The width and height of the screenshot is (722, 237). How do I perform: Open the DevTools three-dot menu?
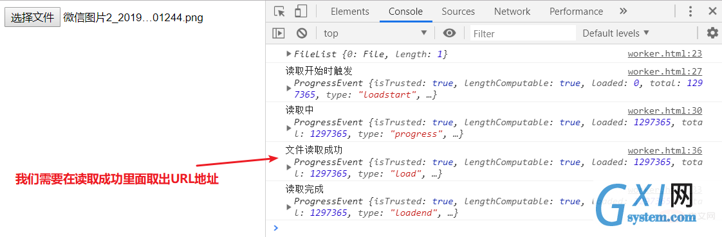(x=690, y=12)
